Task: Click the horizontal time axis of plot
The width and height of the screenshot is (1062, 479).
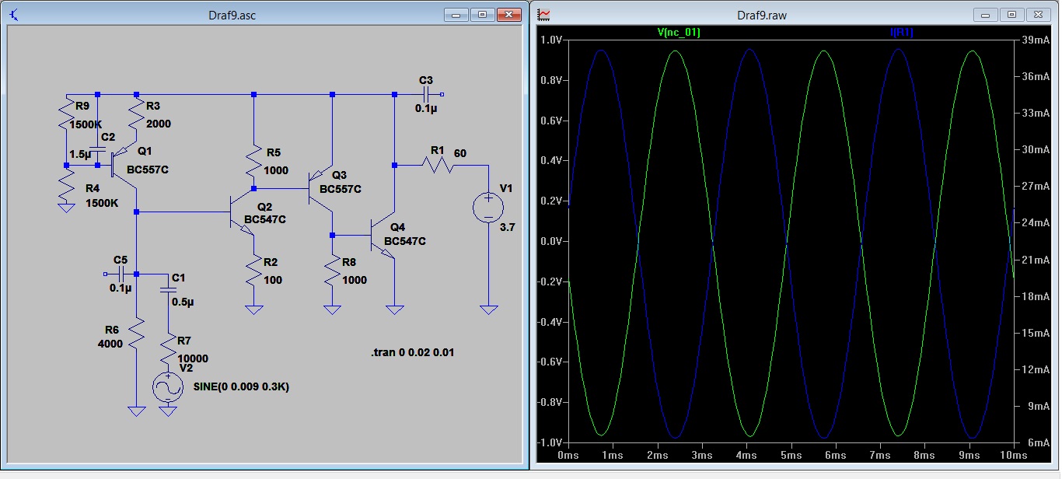Action: [790, 454]
